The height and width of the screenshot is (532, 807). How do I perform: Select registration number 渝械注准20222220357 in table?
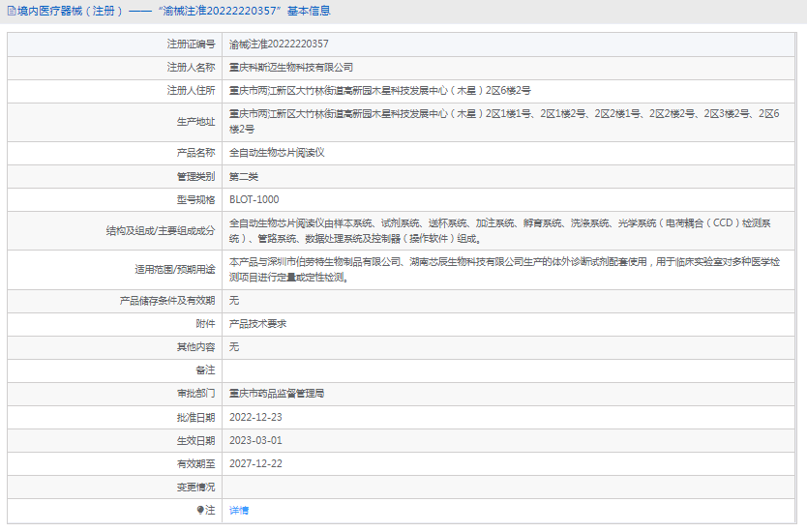279,44
